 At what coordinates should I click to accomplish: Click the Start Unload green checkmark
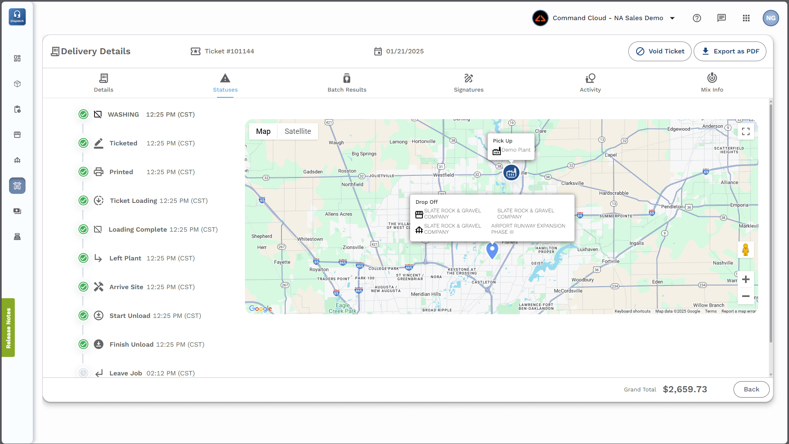(83, 315)
